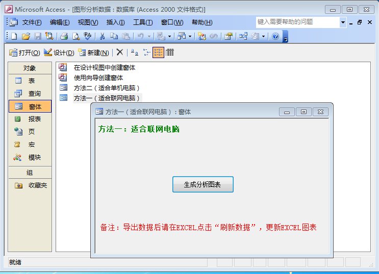Open the help question box dropdown

coord(343,22)
